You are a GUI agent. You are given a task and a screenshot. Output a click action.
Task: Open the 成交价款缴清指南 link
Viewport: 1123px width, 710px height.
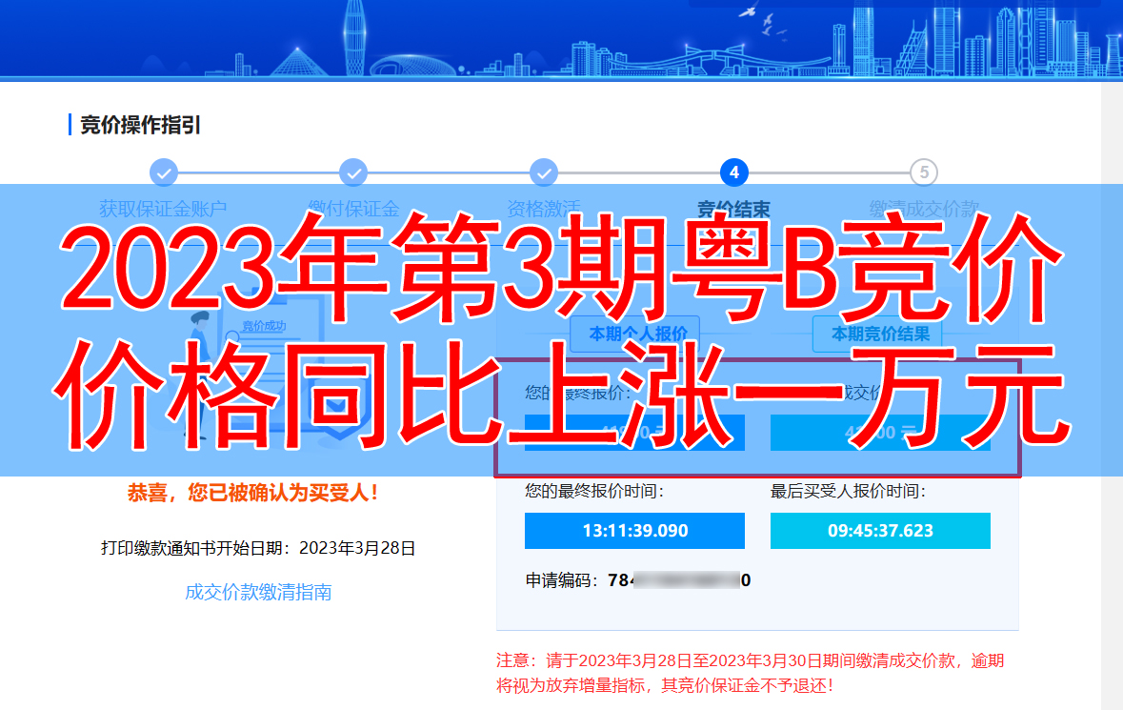pyautogui.click(x=258, y=592)
